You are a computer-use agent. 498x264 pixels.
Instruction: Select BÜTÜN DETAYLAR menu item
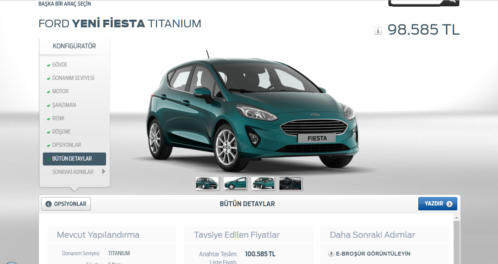[74, 159]
